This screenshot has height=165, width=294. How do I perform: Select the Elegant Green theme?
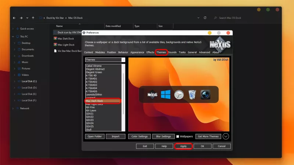click(x=94, y=72)
